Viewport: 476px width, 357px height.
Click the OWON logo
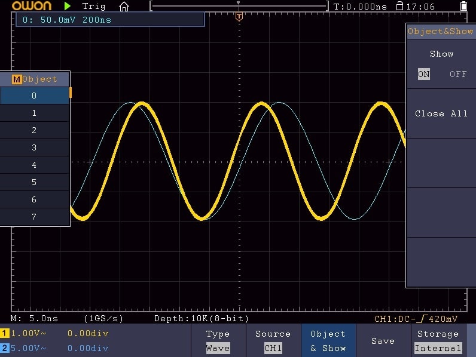pos(32,6)
